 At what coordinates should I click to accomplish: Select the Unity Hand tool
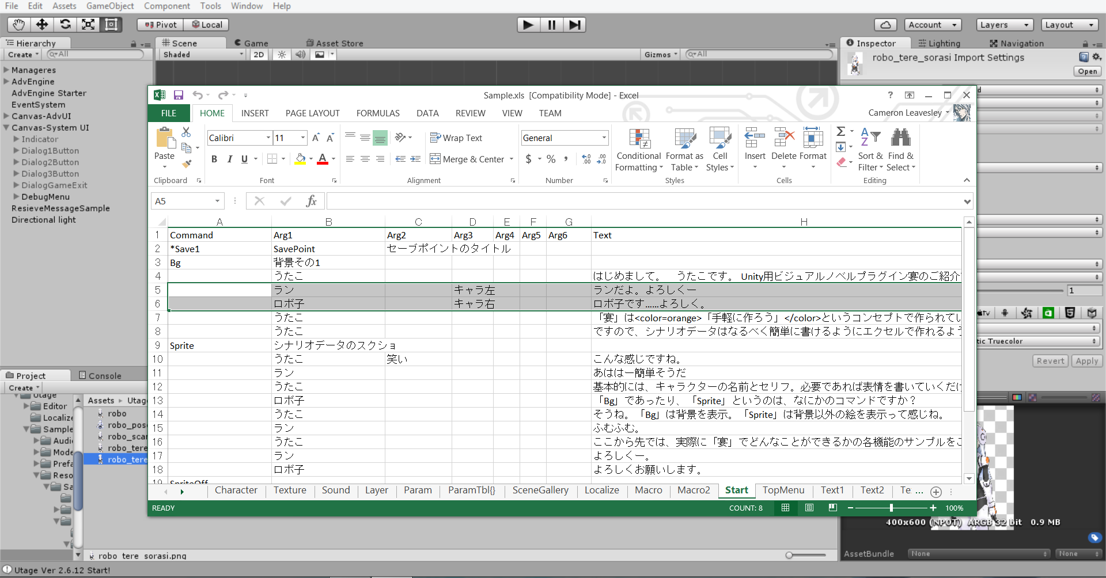point(18,24)
